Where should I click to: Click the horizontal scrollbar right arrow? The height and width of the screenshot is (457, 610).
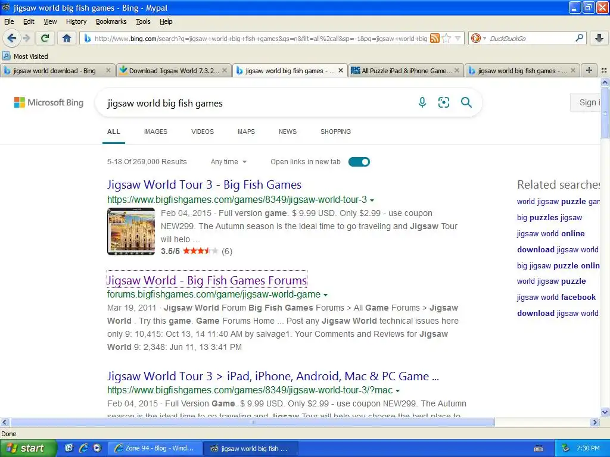point(595,422)
